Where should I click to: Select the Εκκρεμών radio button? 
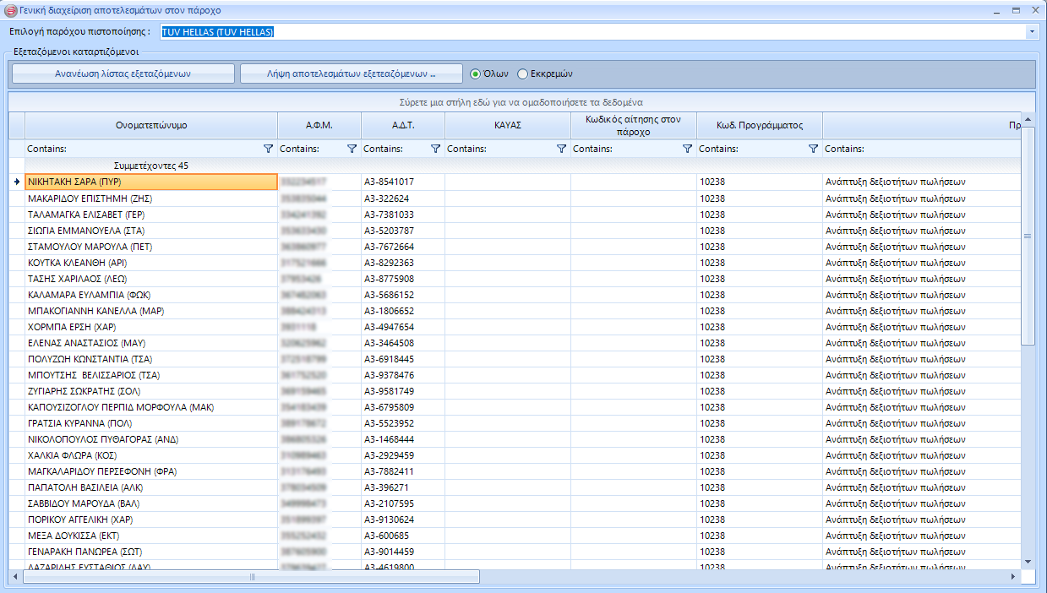(x=523, y=73)
